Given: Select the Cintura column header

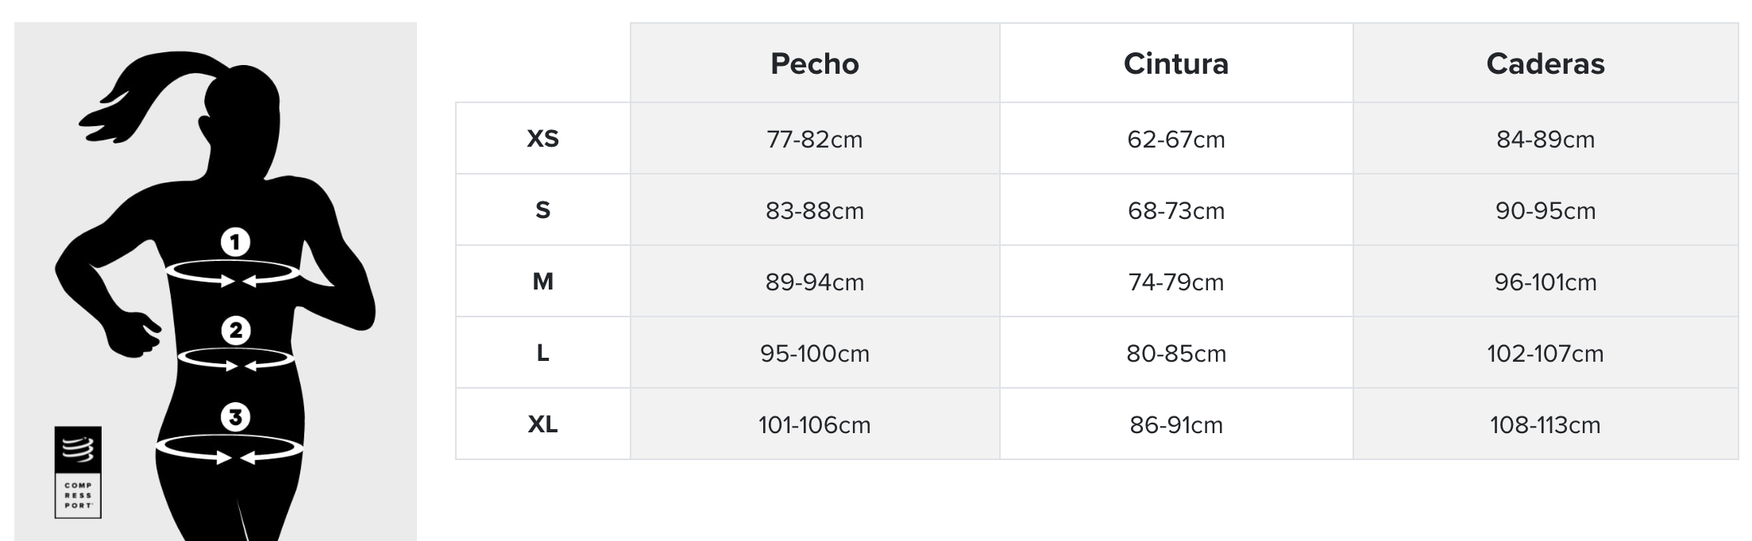Looking at the screenshot, I should [1176, 63].
